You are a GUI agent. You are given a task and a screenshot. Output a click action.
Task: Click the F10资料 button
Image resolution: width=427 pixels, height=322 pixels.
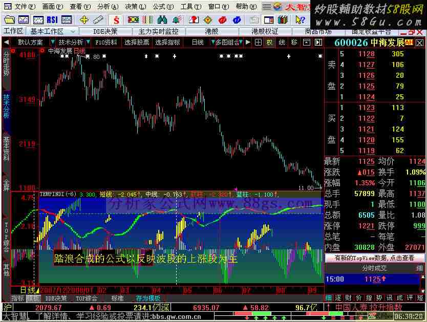pyautogui.click(x=106, y=42)
